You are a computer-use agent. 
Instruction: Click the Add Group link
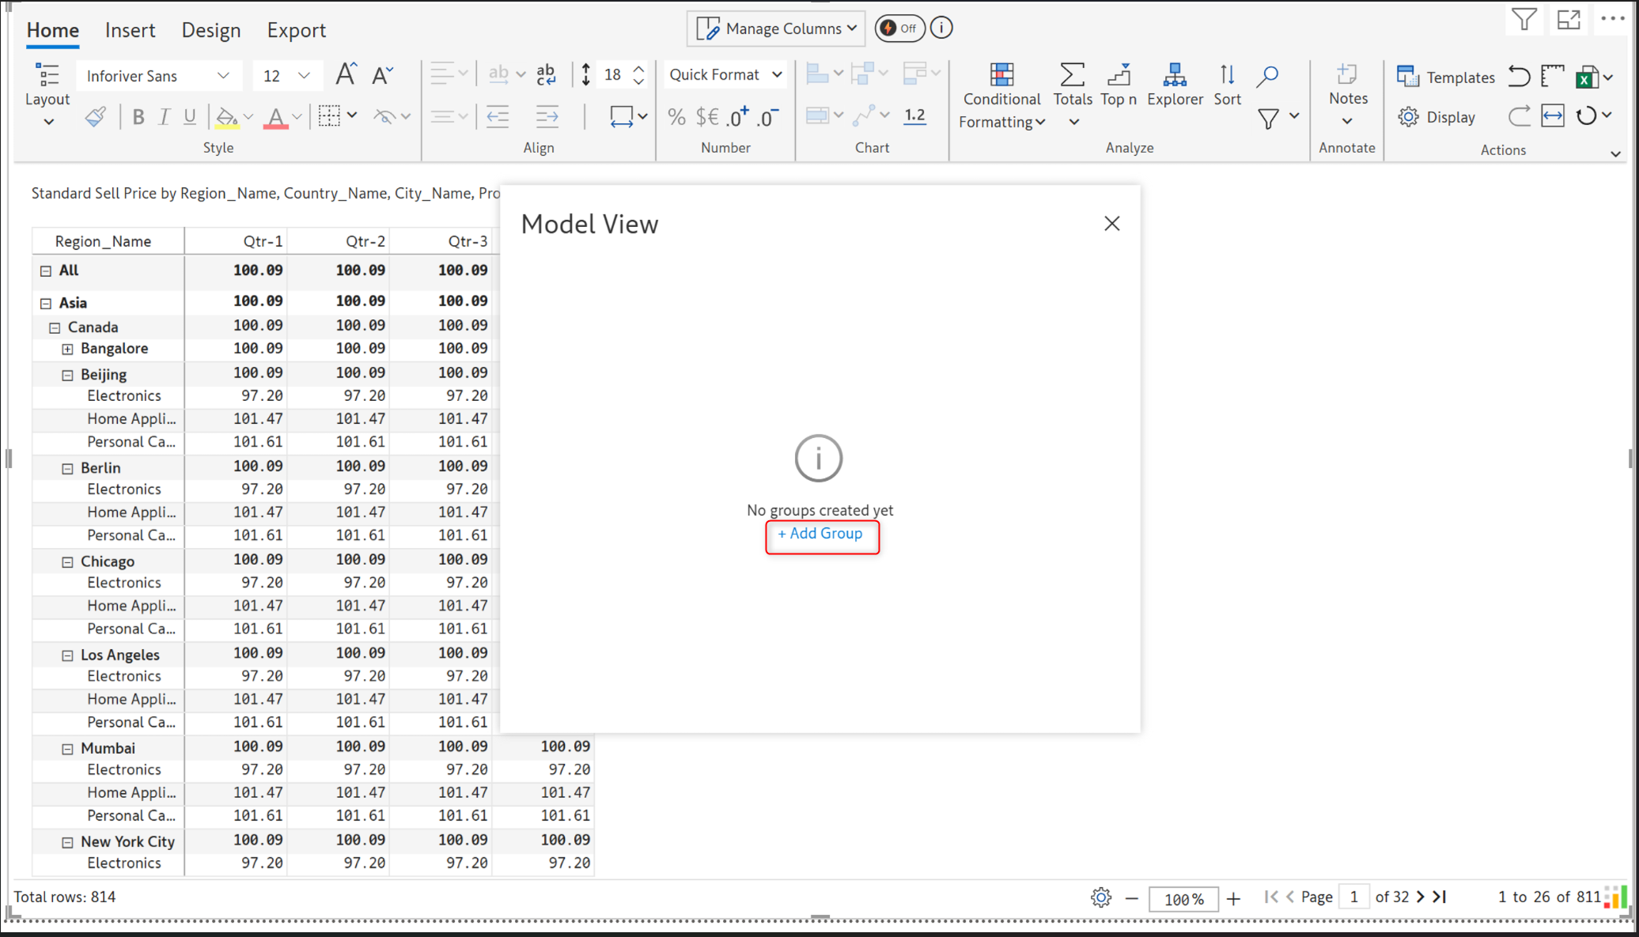click(x=820, y=534)
